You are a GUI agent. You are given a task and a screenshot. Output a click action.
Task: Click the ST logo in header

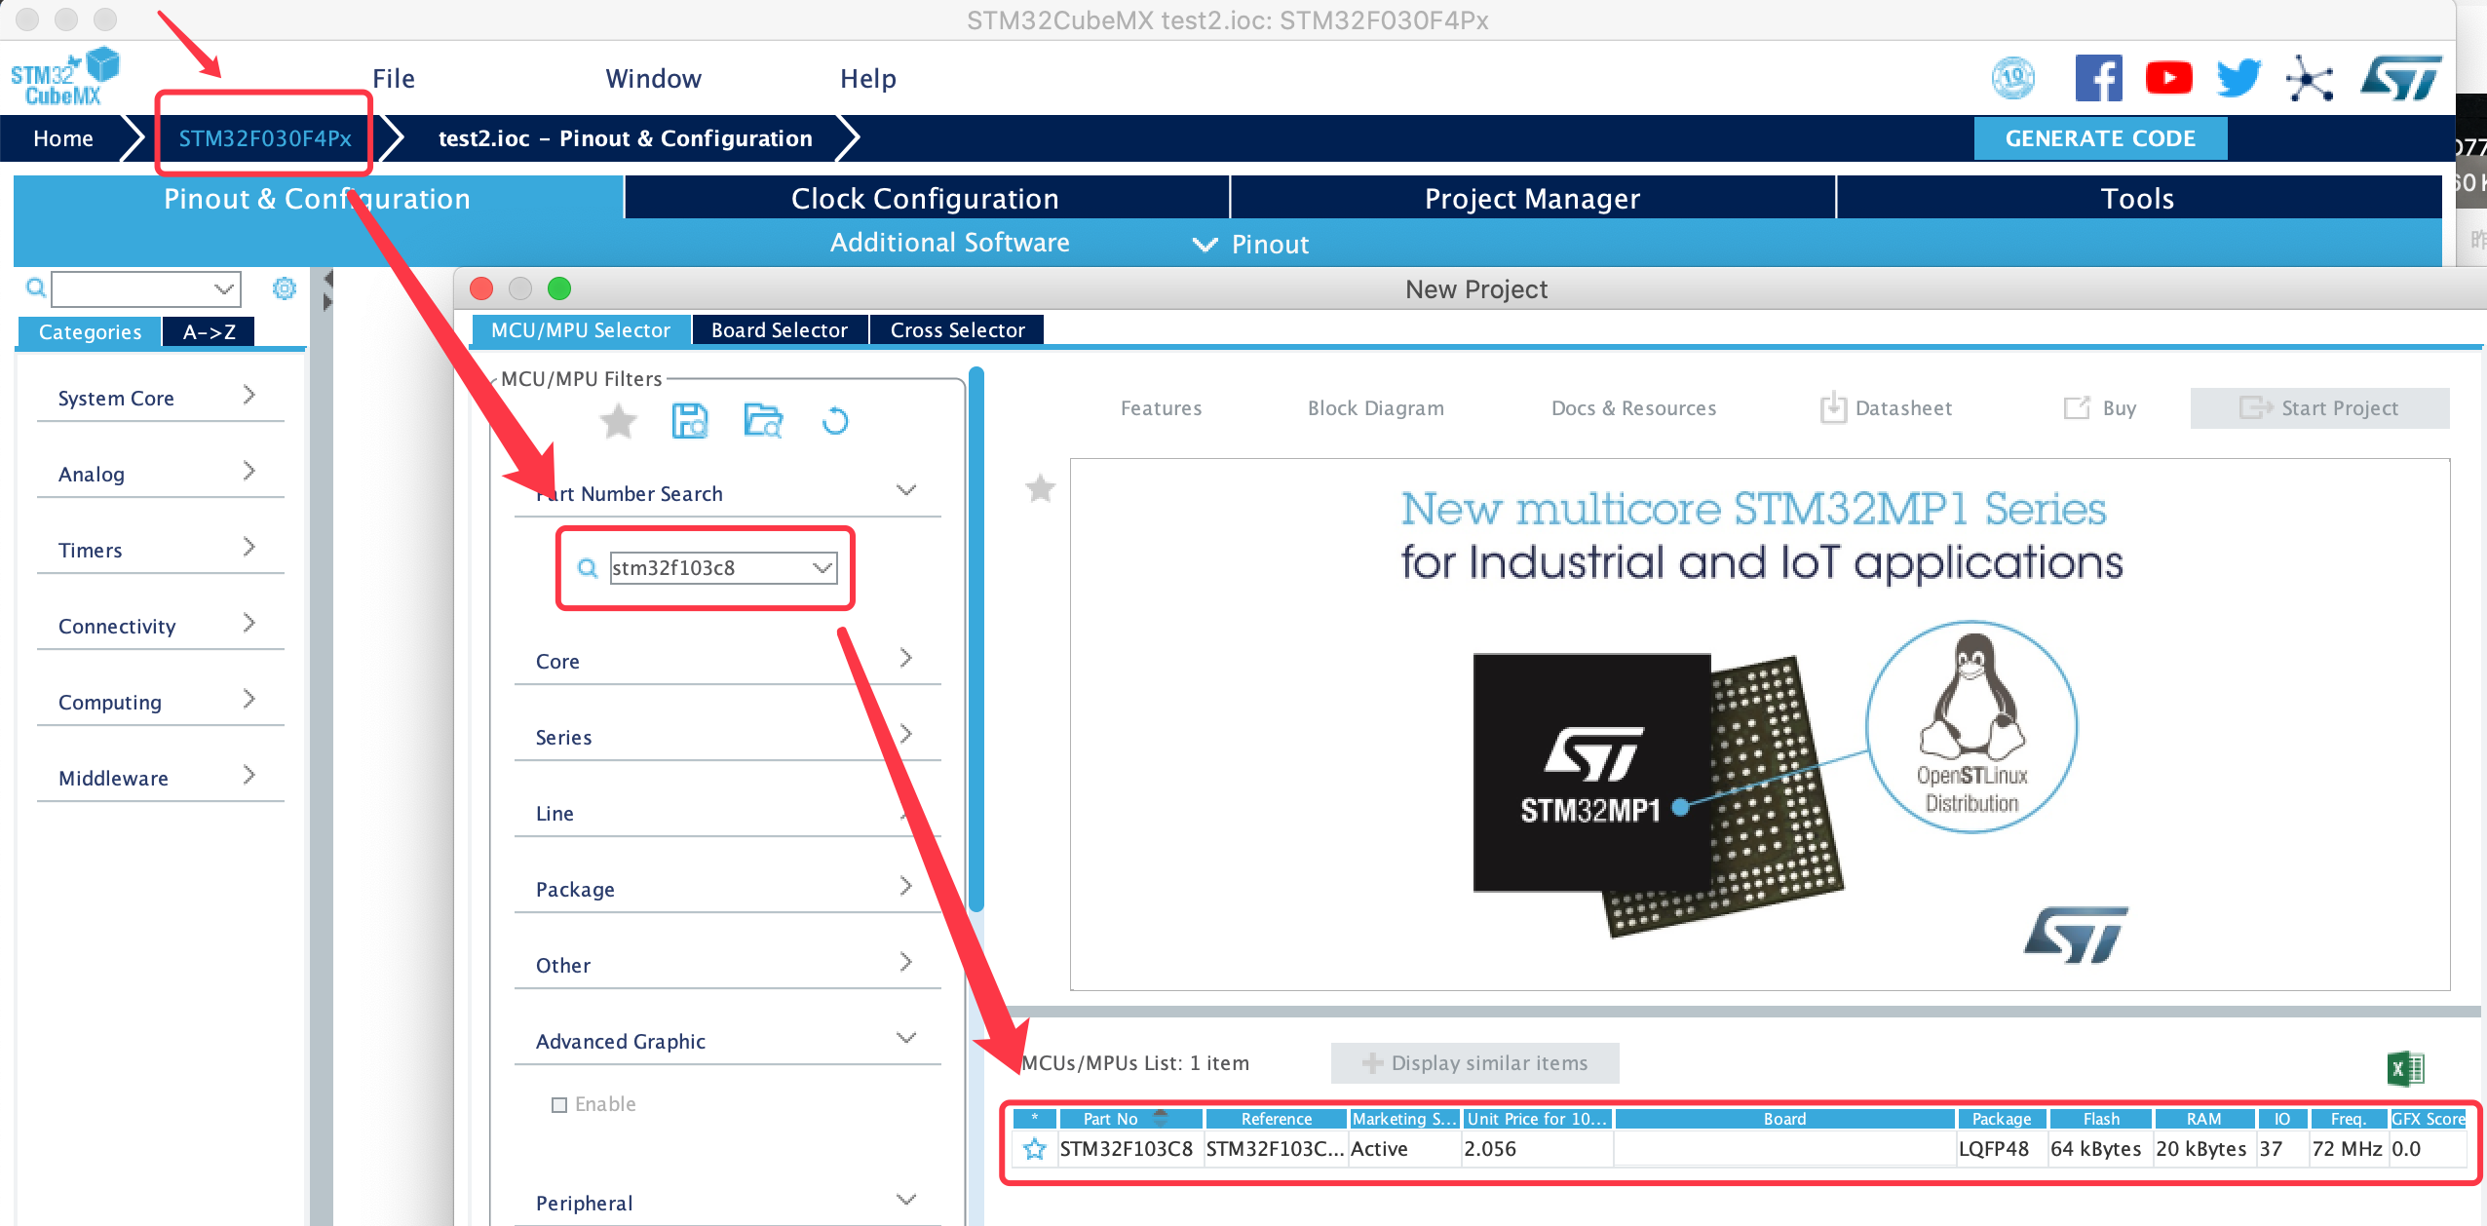(2401, 78)
